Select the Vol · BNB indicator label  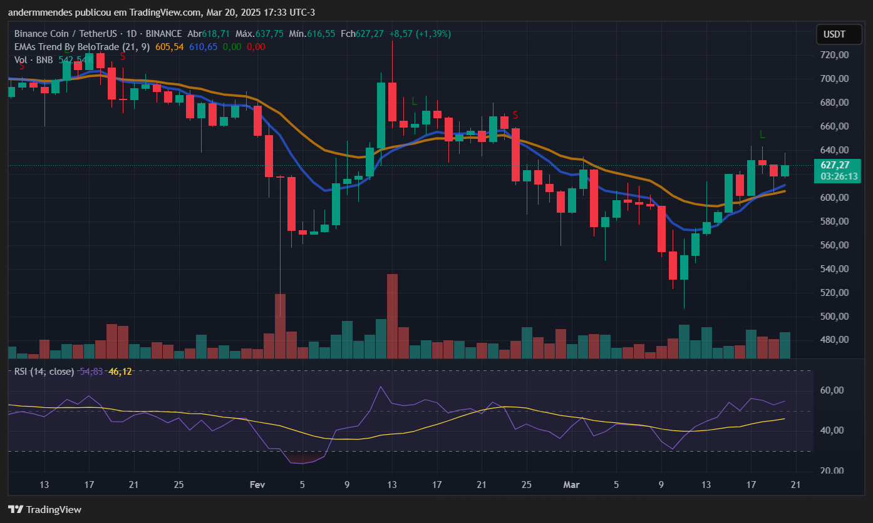[x=34, y=59]
